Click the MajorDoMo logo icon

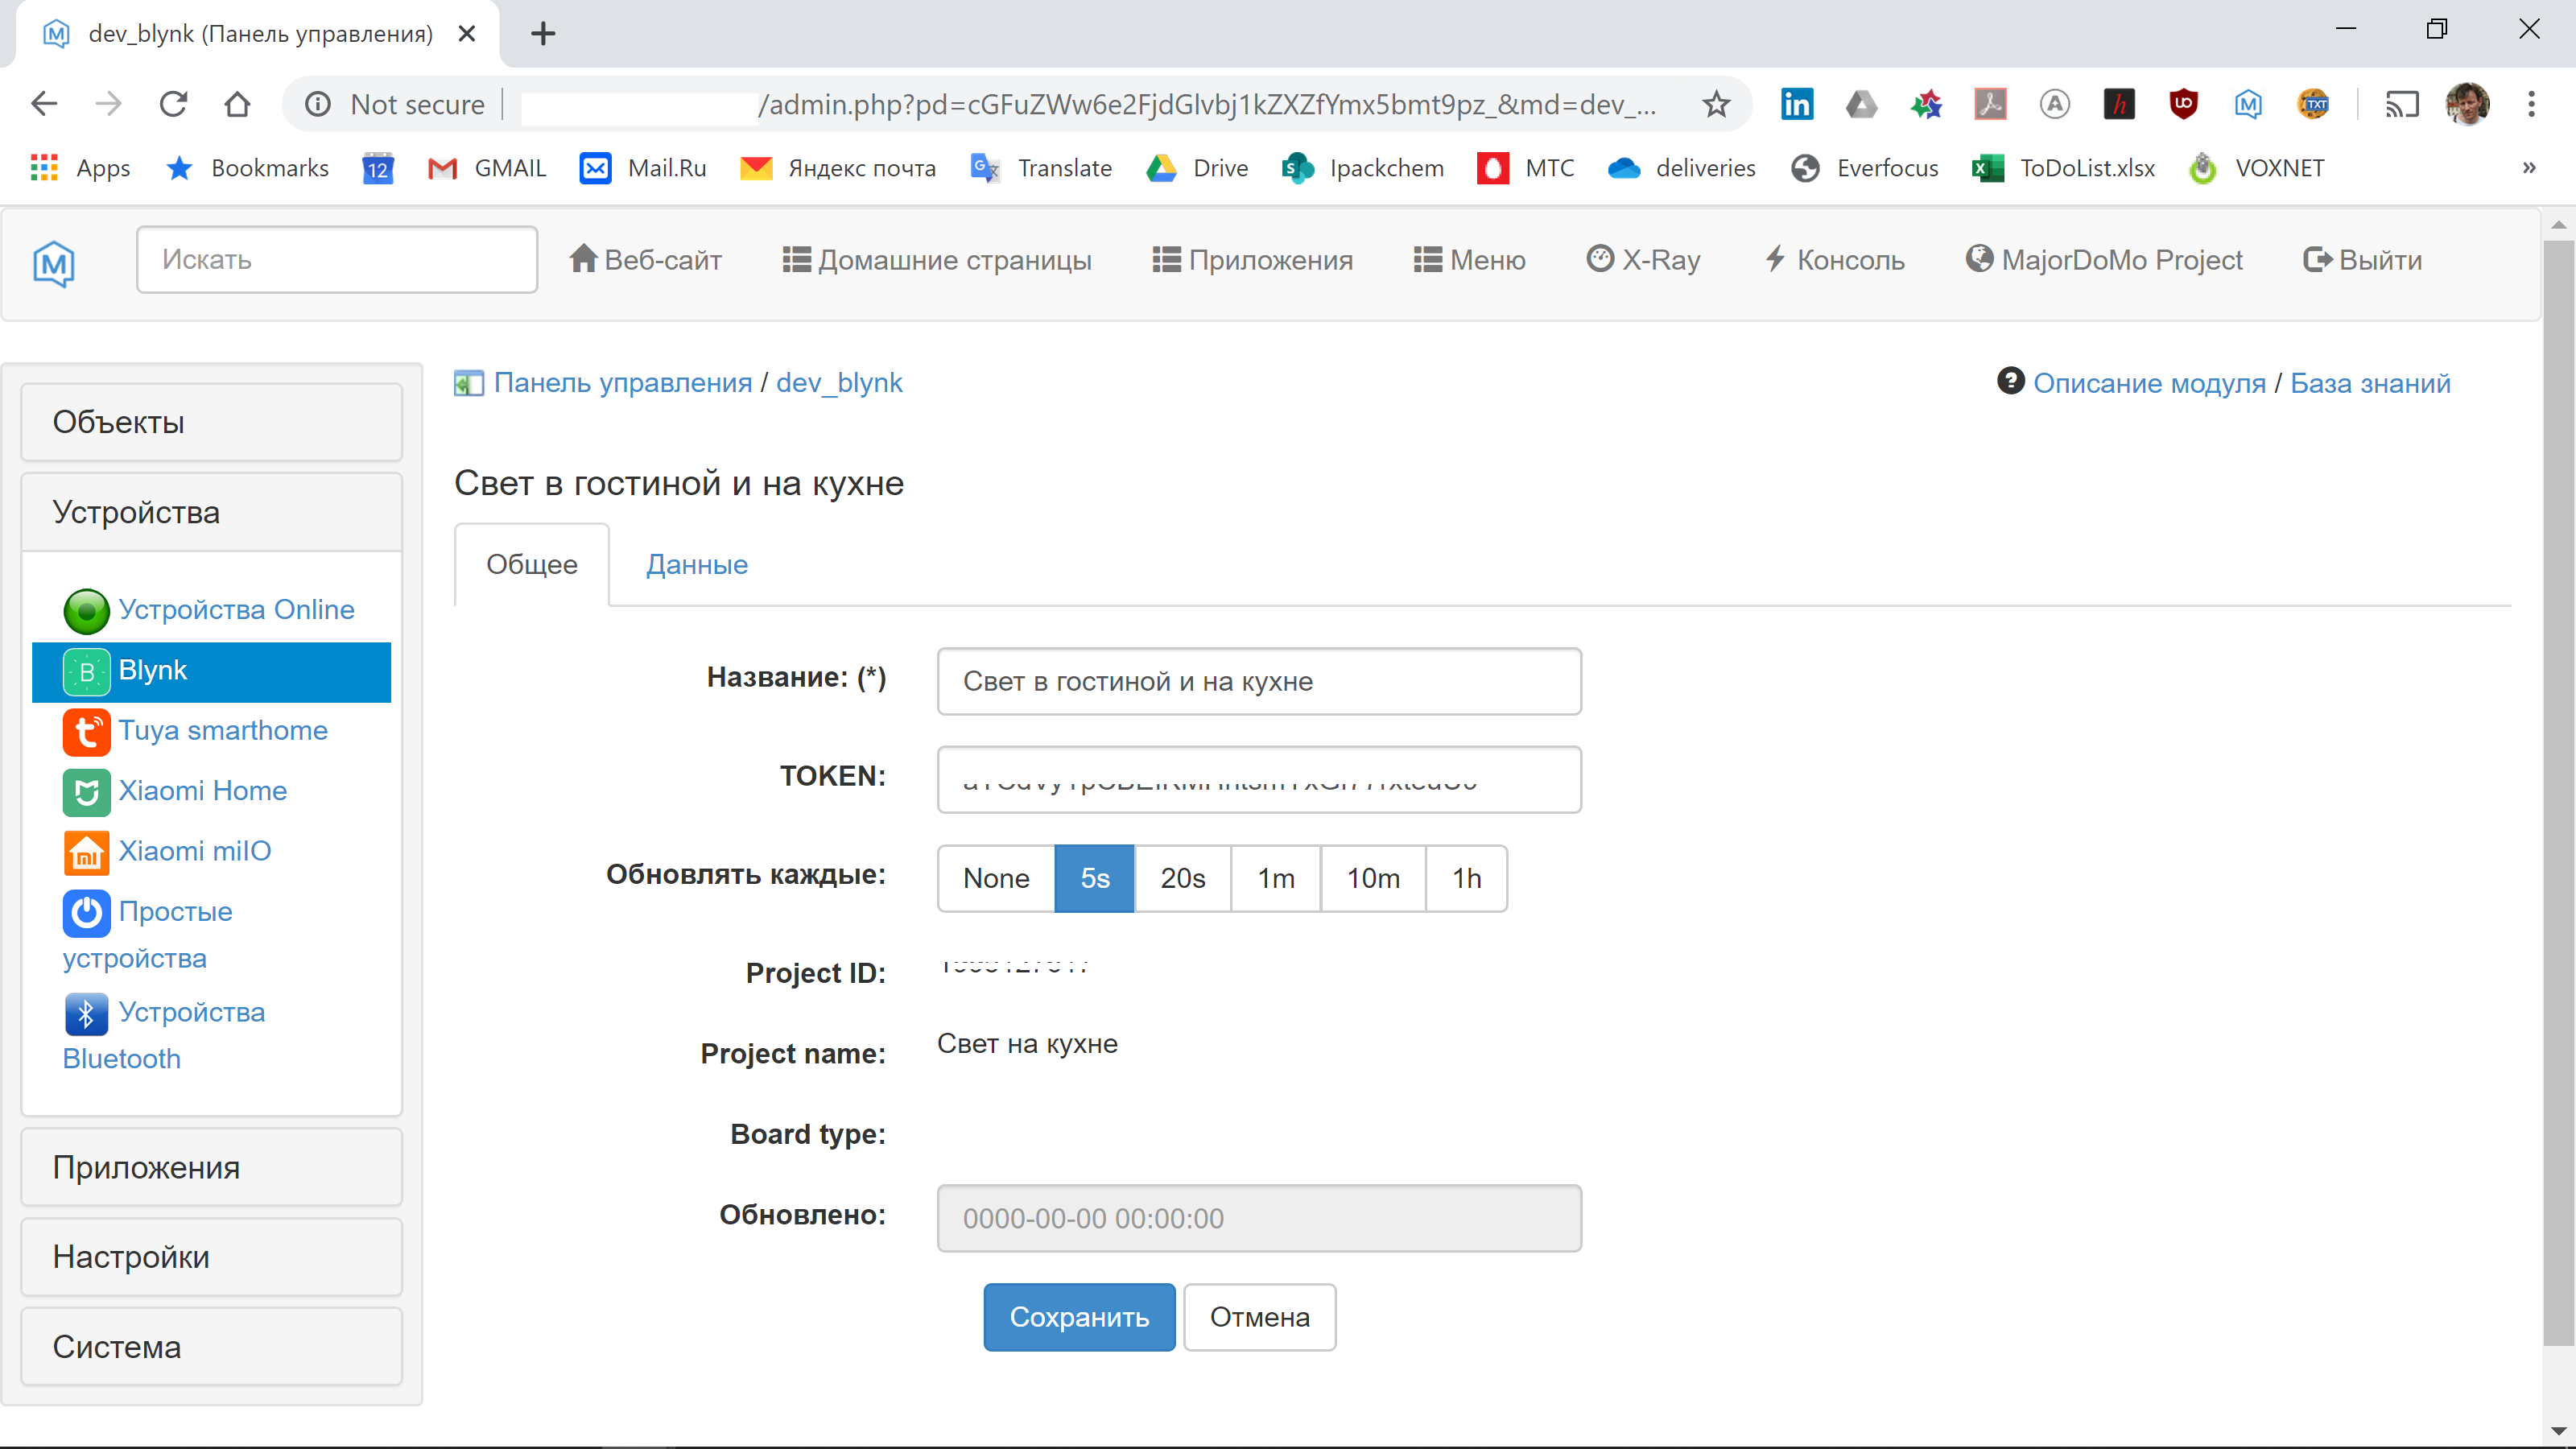[54, 263]
